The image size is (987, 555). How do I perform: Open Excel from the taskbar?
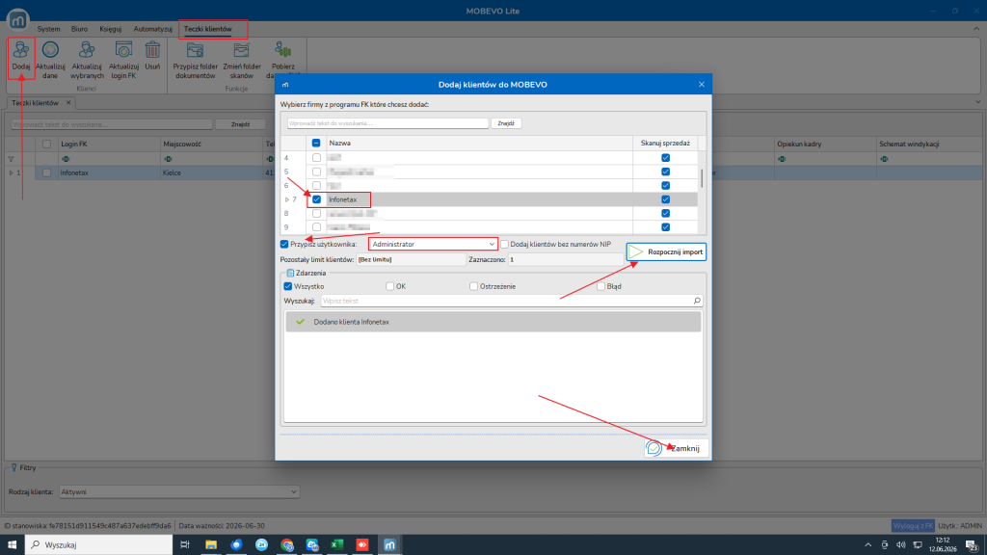(337, 545)
